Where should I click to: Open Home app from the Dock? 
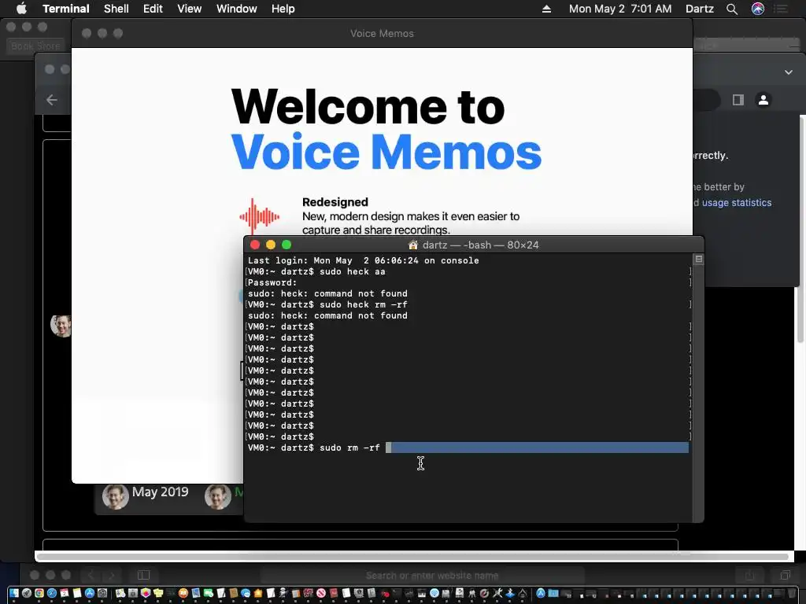tap(257, 593)
